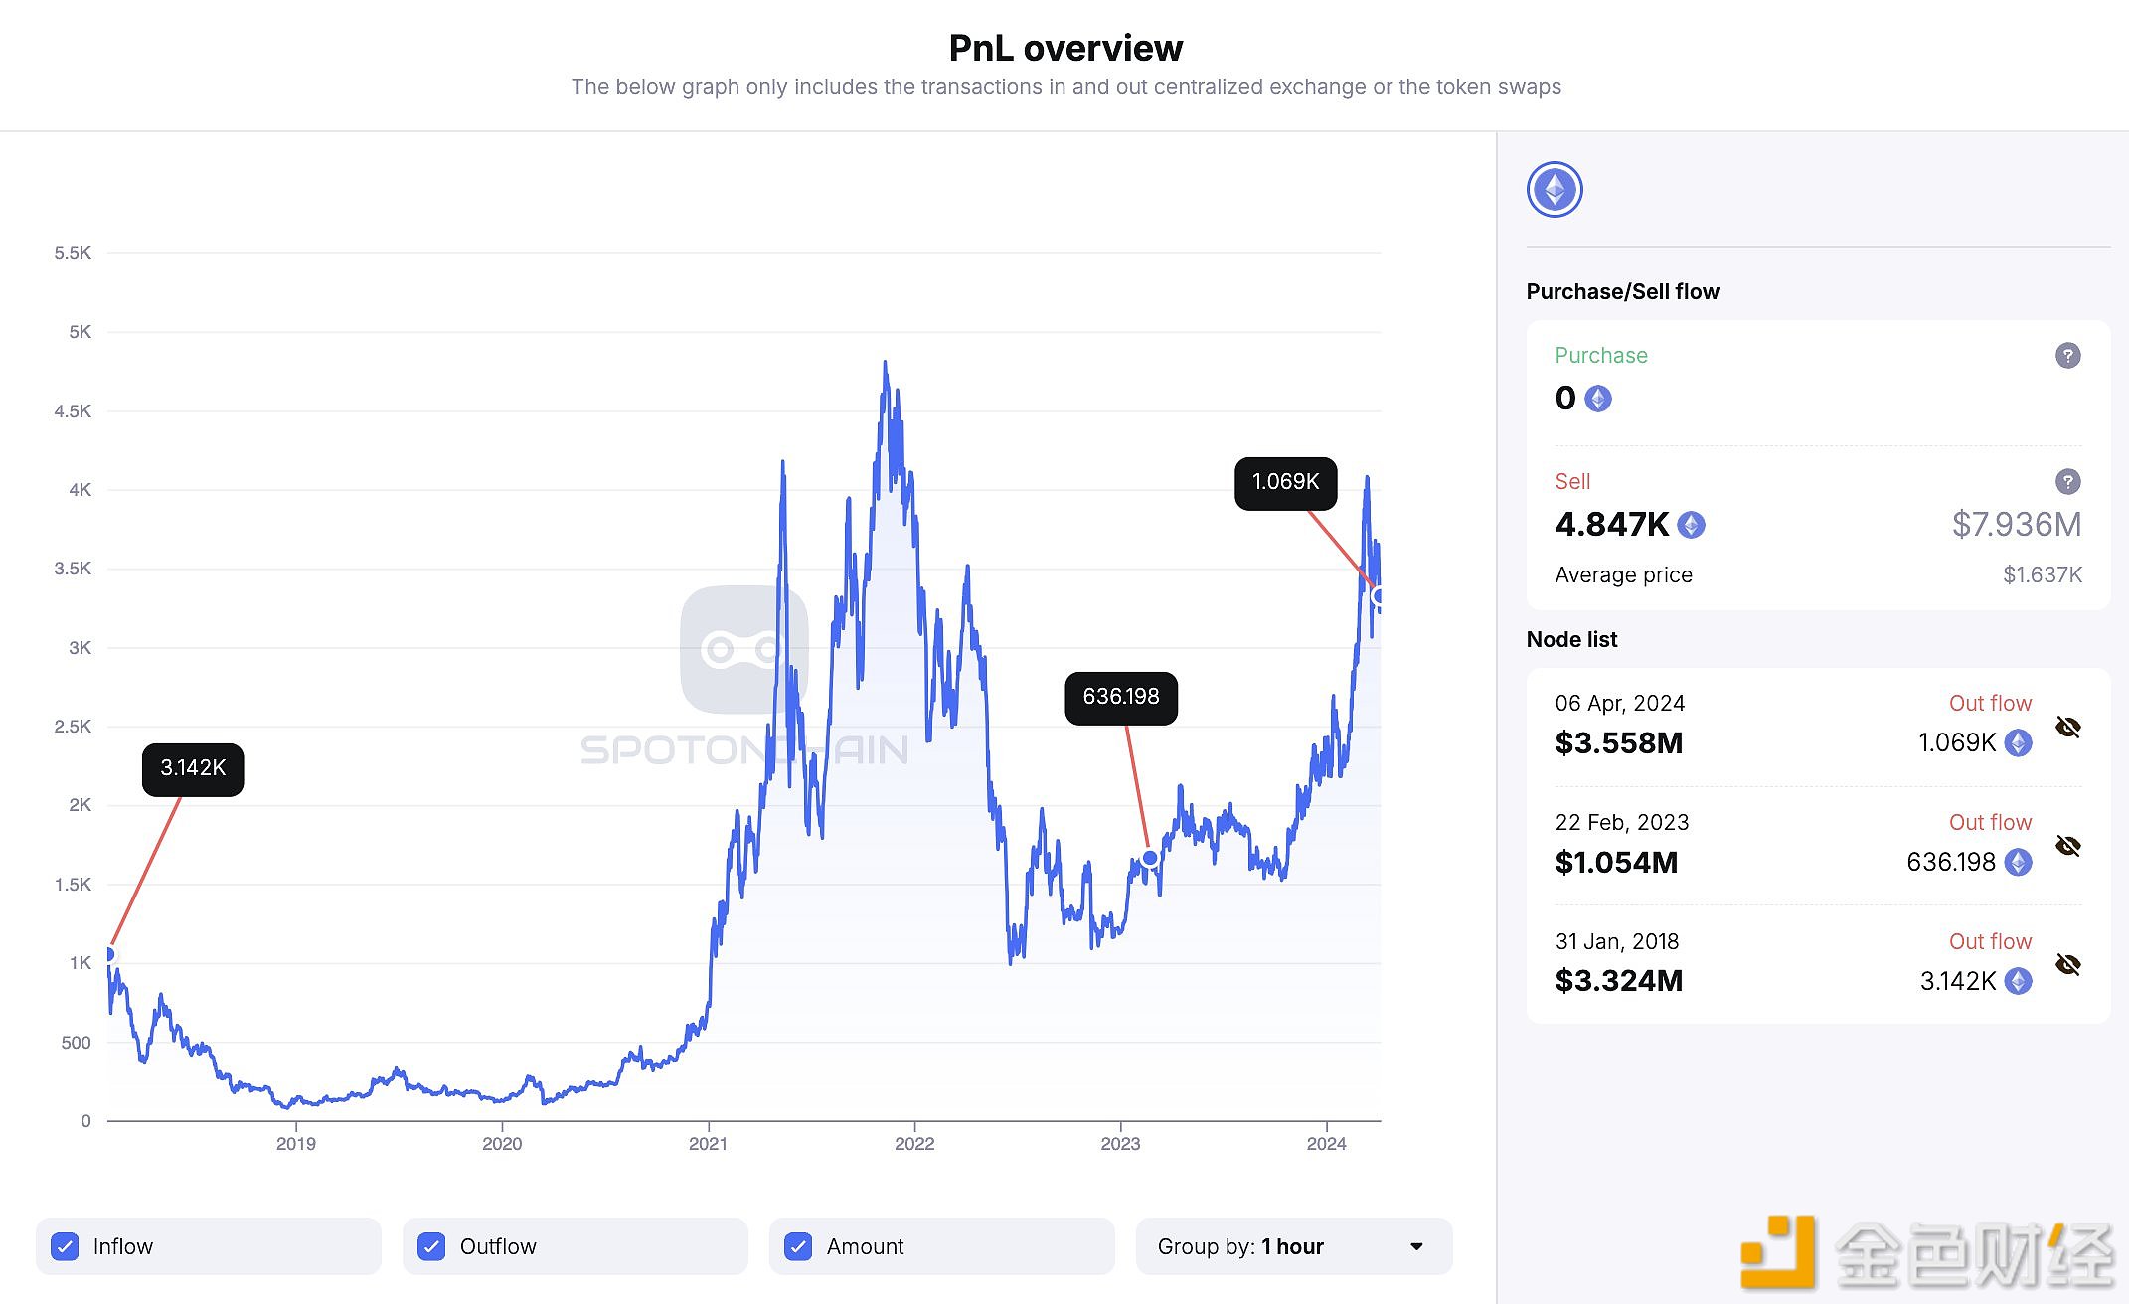Click the Sell help question mark icon
The width and height of the screenshot is (2129, 1304).
[2067, 482]
